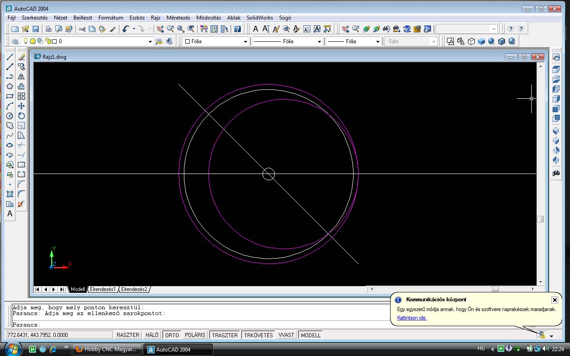The image size is (570, 356).
Task: Switch to the Elrendezés1 layout tab
Action: tap(103, 289)
